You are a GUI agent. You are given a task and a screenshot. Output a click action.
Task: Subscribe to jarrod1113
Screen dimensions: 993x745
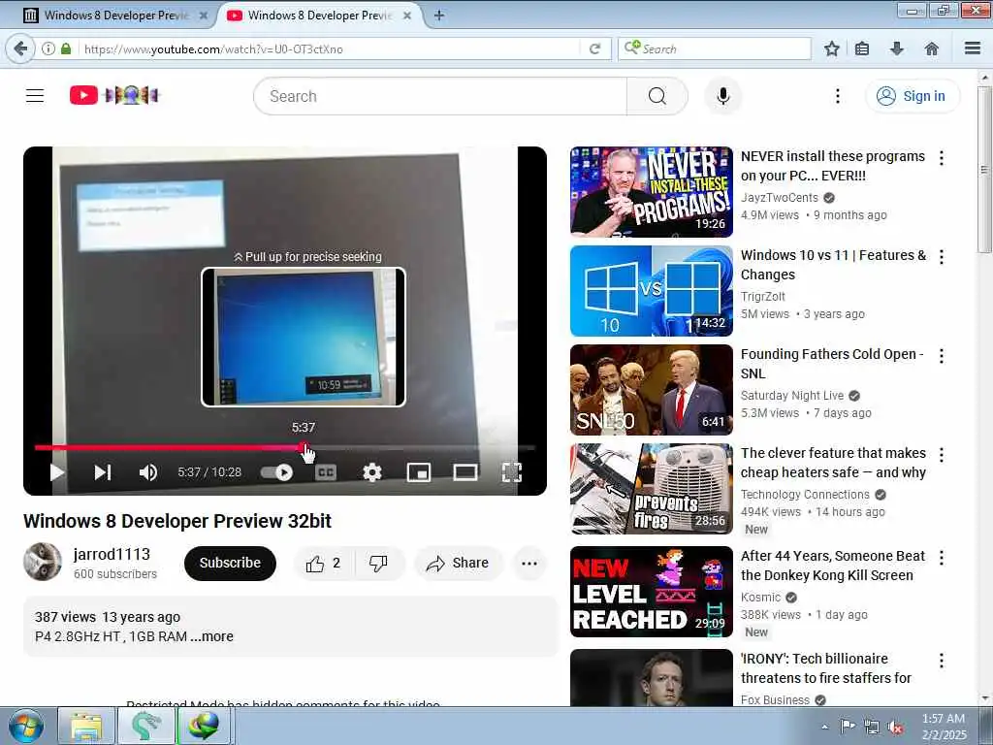point(230,564)
